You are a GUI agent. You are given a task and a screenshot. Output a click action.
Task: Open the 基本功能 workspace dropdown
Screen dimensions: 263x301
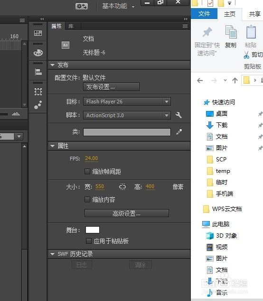point(118,6)
